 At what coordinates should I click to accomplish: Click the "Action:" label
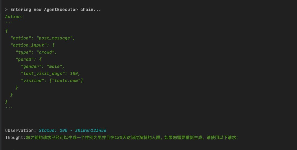(14, 17)
